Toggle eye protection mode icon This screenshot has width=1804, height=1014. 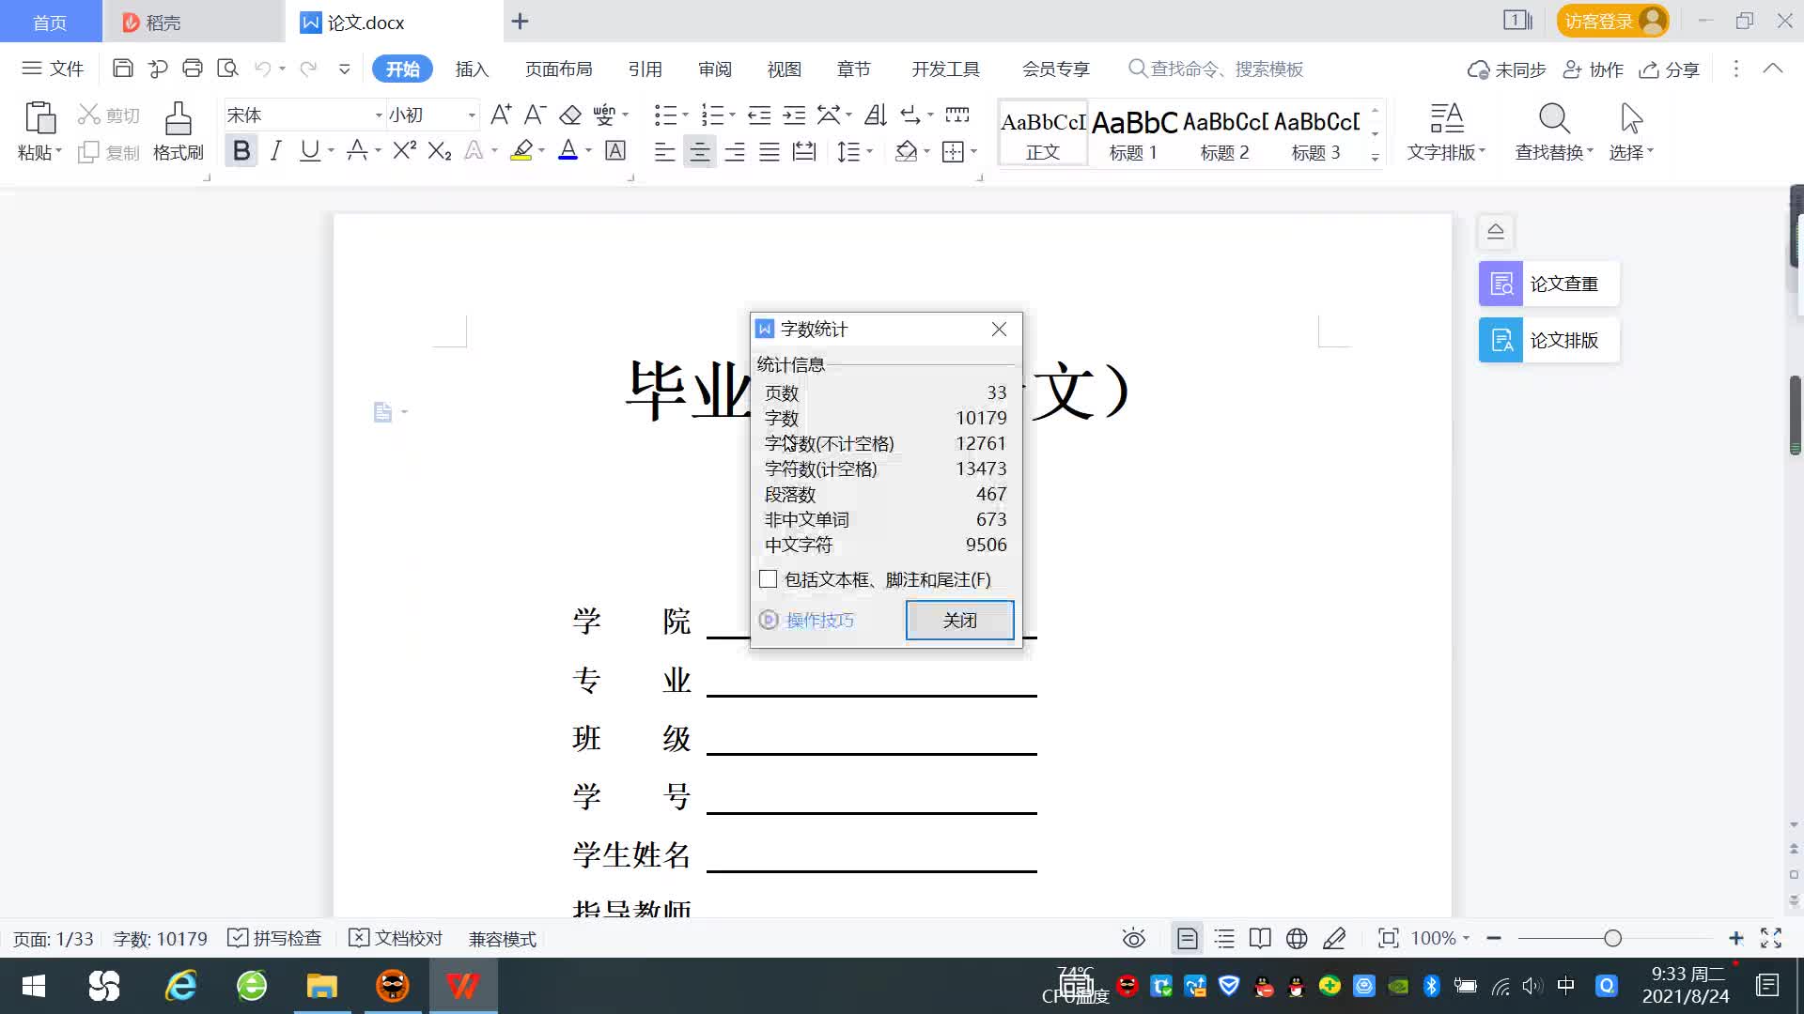coord(1133,938)
